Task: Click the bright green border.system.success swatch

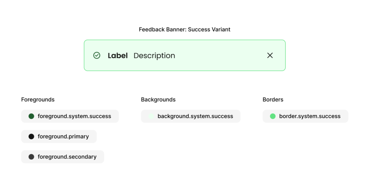Action: point(273,116)
